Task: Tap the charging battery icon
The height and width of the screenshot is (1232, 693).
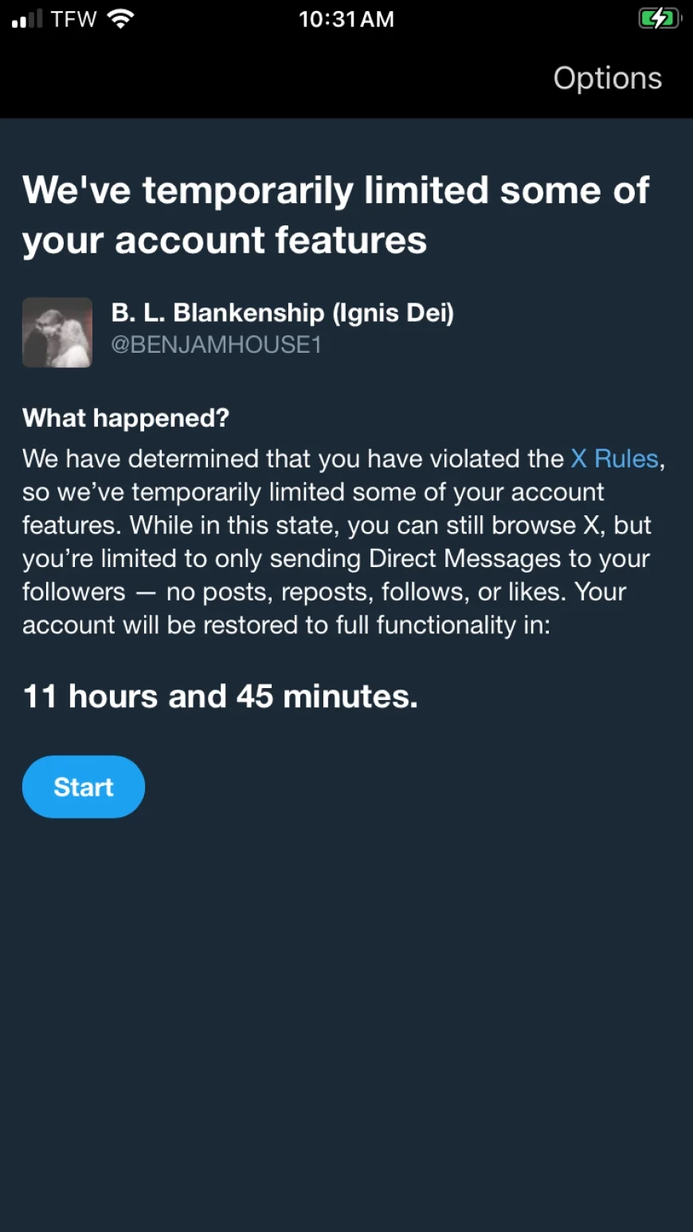Action: (660, 18)
